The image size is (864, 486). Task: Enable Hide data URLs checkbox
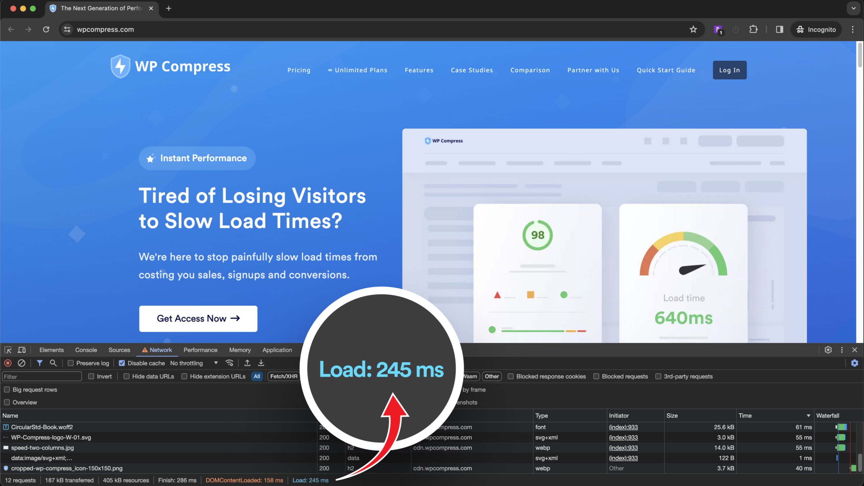[127, 376]
